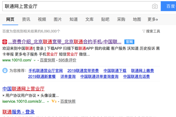Open recommended 中国联通详单查询查询
This screenshot has height=117, width=176.
(99, 77)
